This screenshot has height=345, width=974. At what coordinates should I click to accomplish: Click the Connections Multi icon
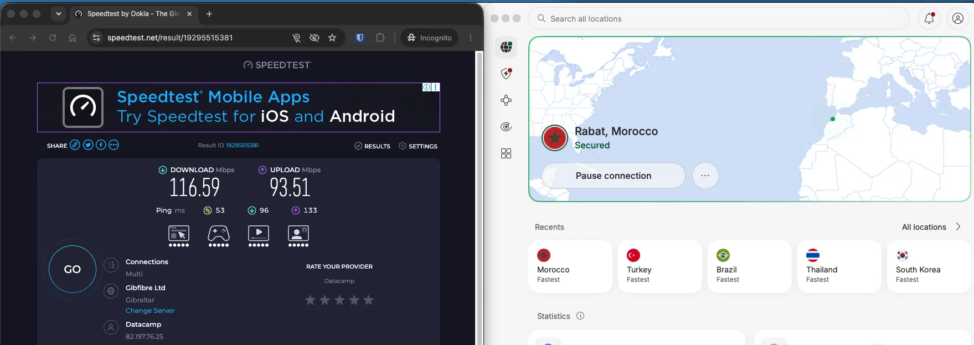(x=111, y=265)
